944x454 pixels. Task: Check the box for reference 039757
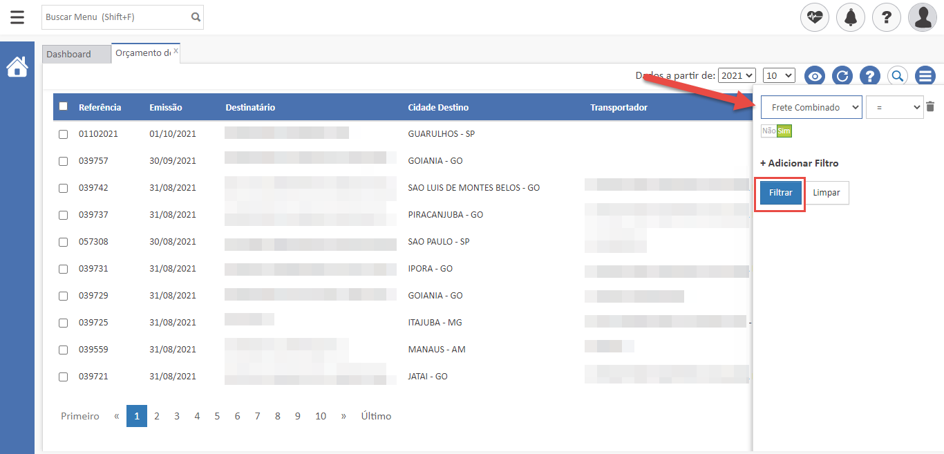[63, 161]
